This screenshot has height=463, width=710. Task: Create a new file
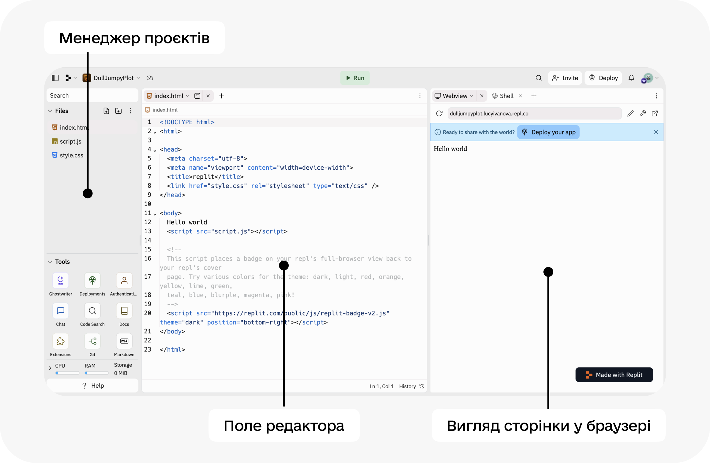(106, 111)
